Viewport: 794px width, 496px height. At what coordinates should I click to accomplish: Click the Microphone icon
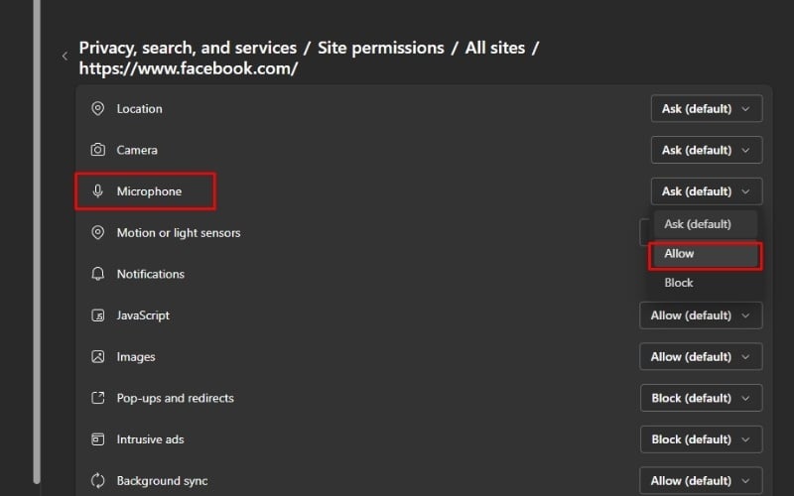coord(97,191)
